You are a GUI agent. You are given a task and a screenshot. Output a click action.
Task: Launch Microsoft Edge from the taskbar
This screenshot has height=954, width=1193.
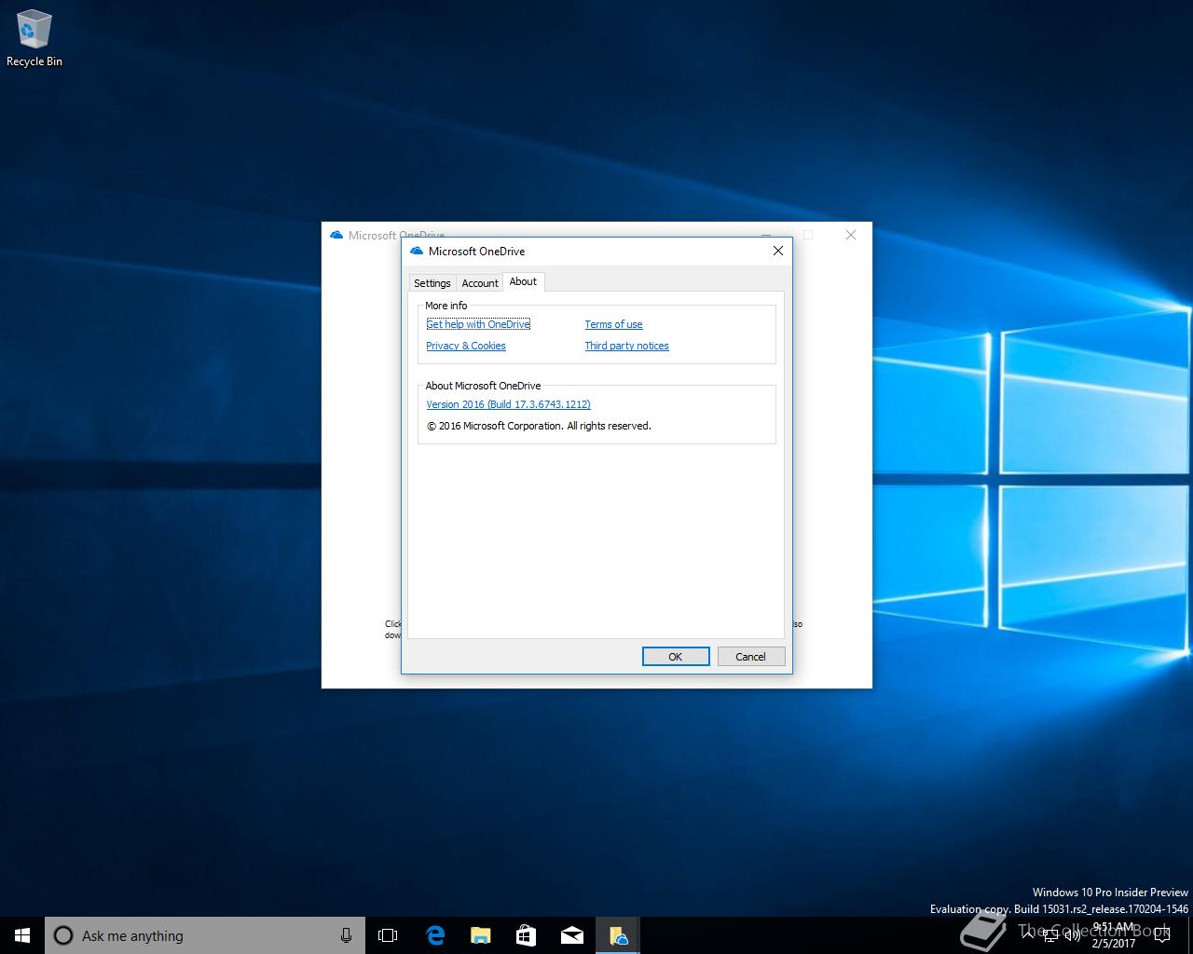(434, 935)
